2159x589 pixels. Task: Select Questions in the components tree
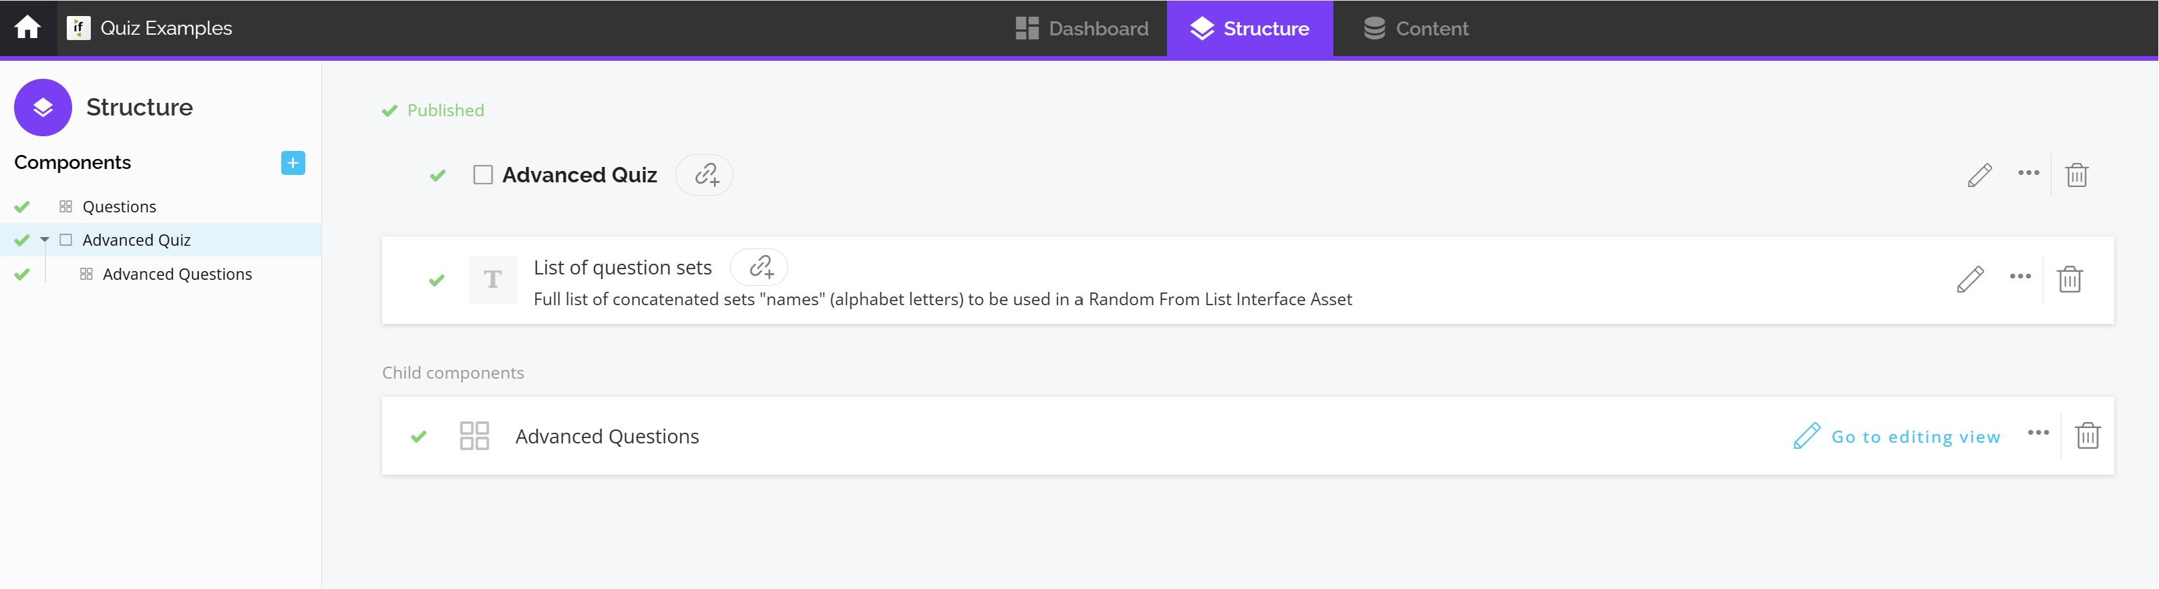tap(119, 207)
